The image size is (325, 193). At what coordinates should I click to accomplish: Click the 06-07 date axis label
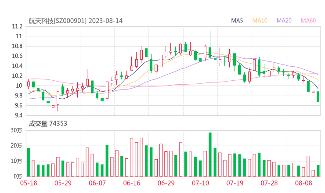97,183
